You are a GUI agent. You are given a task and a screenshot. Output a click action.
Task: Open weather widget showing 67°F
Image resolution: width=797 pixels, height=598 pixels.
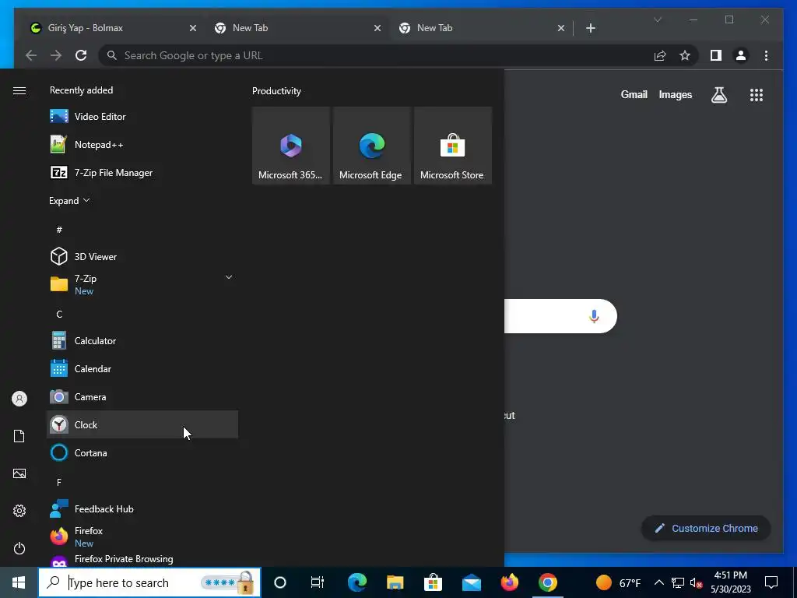(x=619, y=582)
